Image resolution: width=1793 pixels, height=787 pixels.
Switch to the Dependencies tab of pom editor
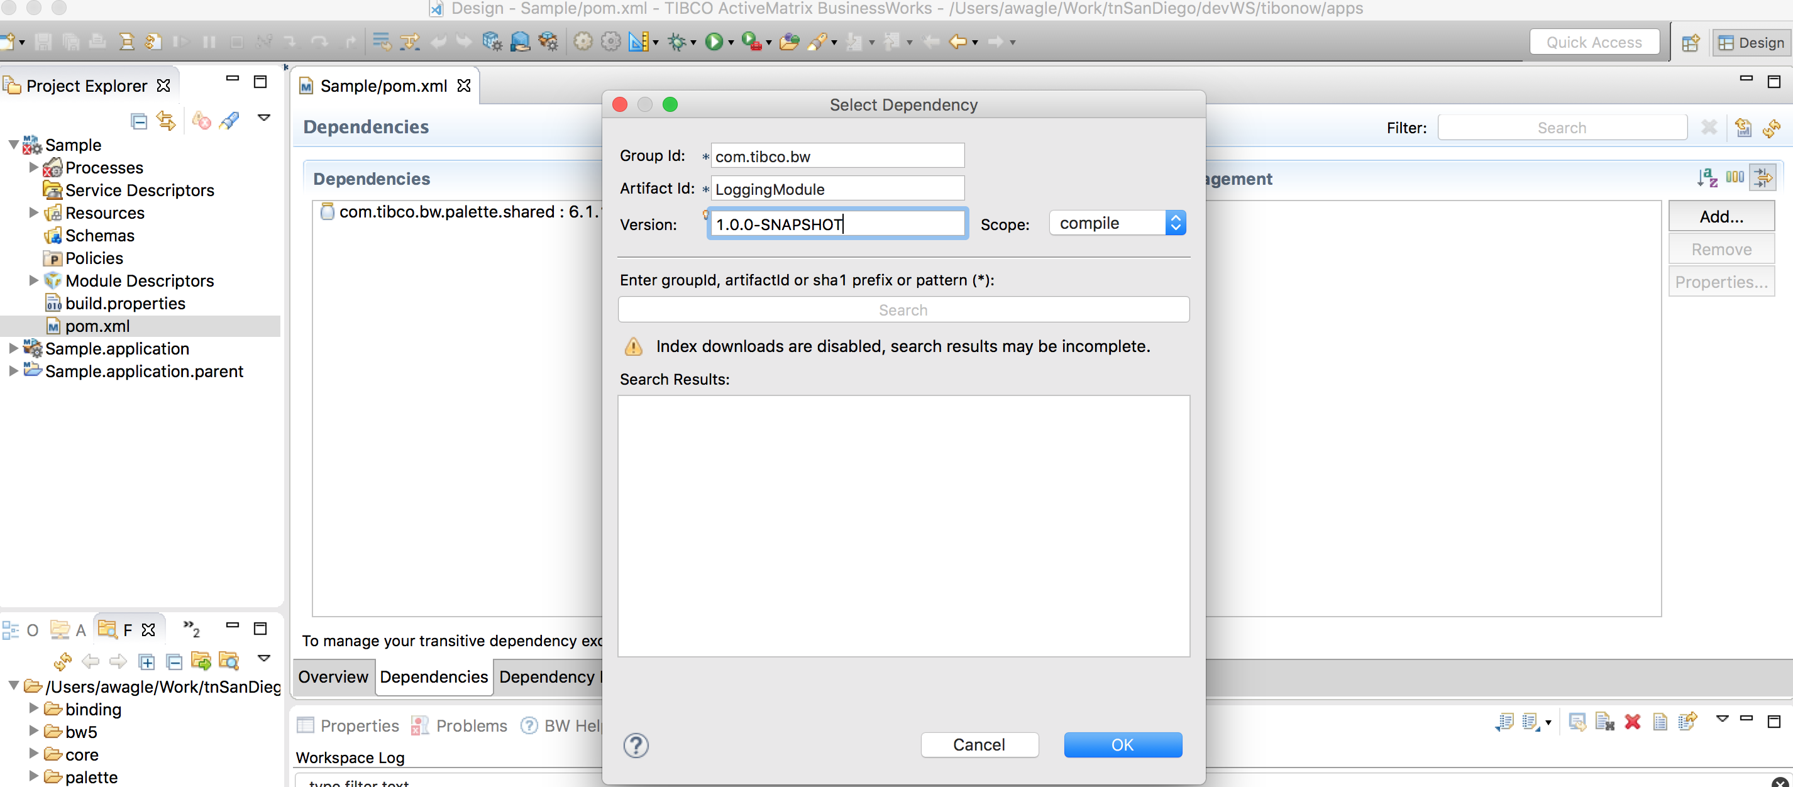434,677
